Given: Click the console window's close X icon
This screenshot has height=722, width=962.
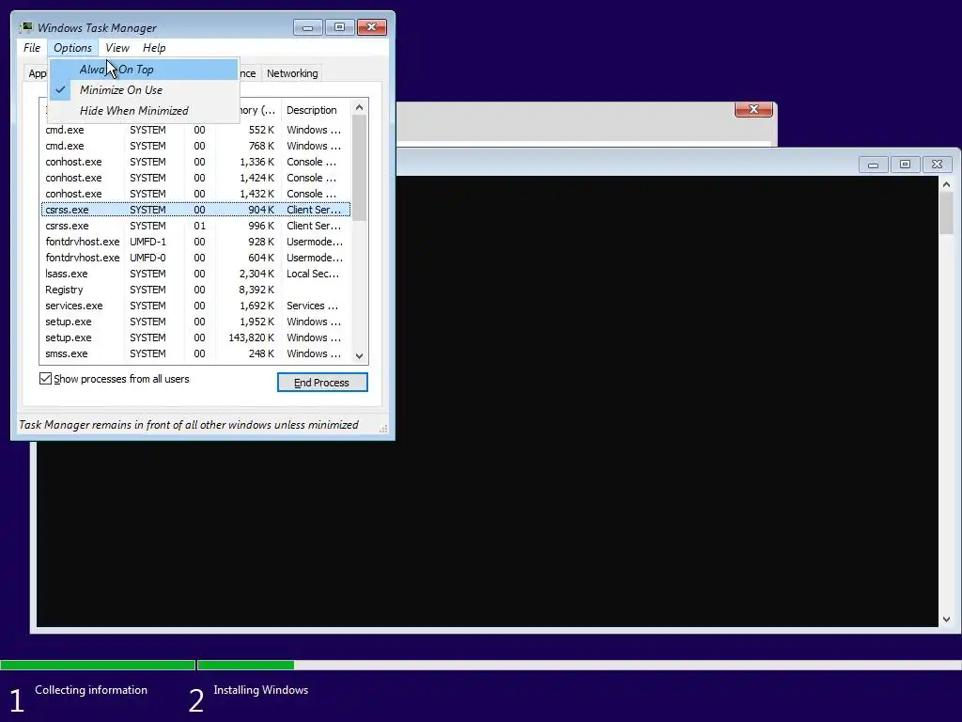Looking at the screenshot, I should tap(937, 165).
